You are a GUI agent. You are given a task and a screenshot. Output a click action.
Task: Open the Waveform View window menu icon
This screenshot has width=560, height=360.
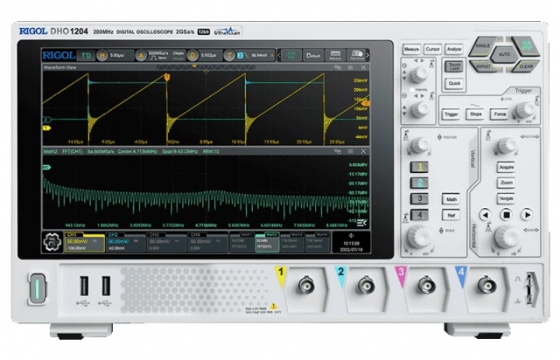point(350,67)
